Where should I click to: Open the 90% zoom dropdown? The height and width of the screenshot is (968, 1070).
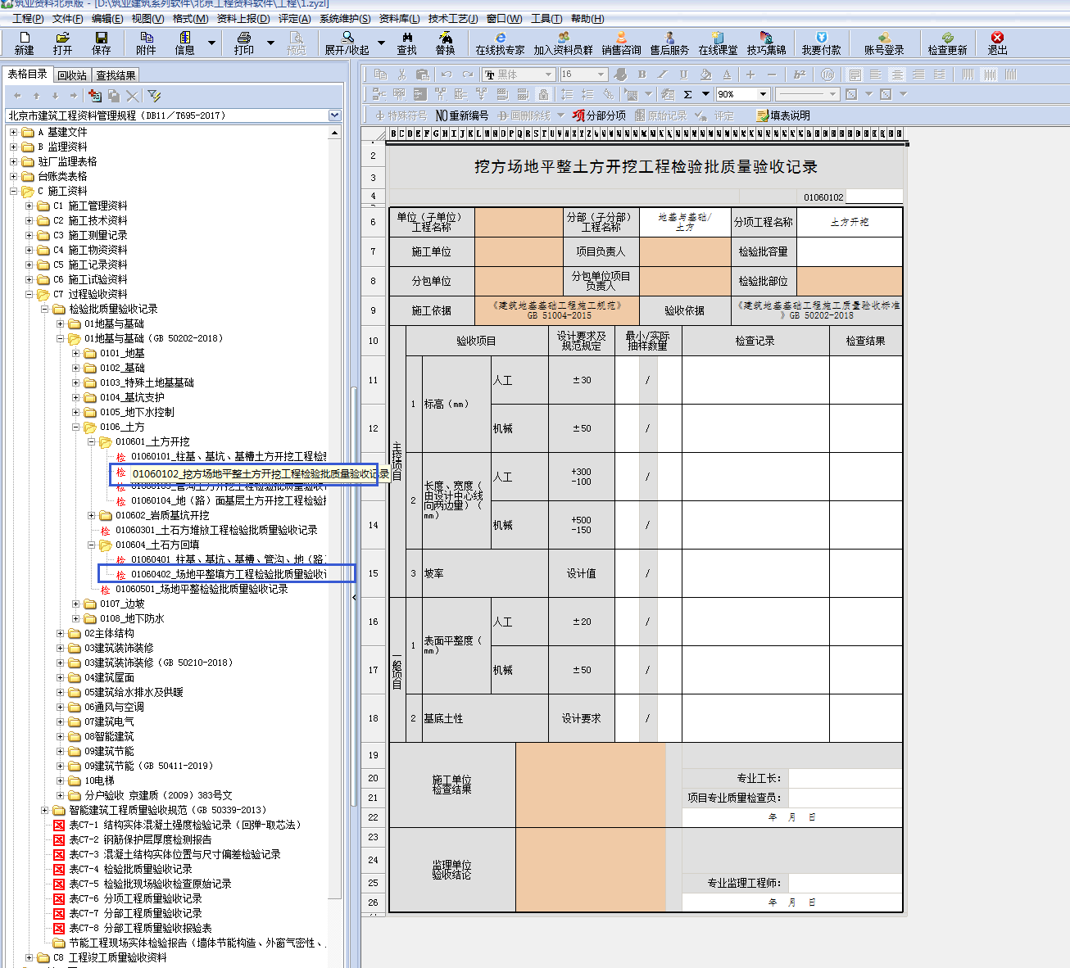tap(763, 94)
